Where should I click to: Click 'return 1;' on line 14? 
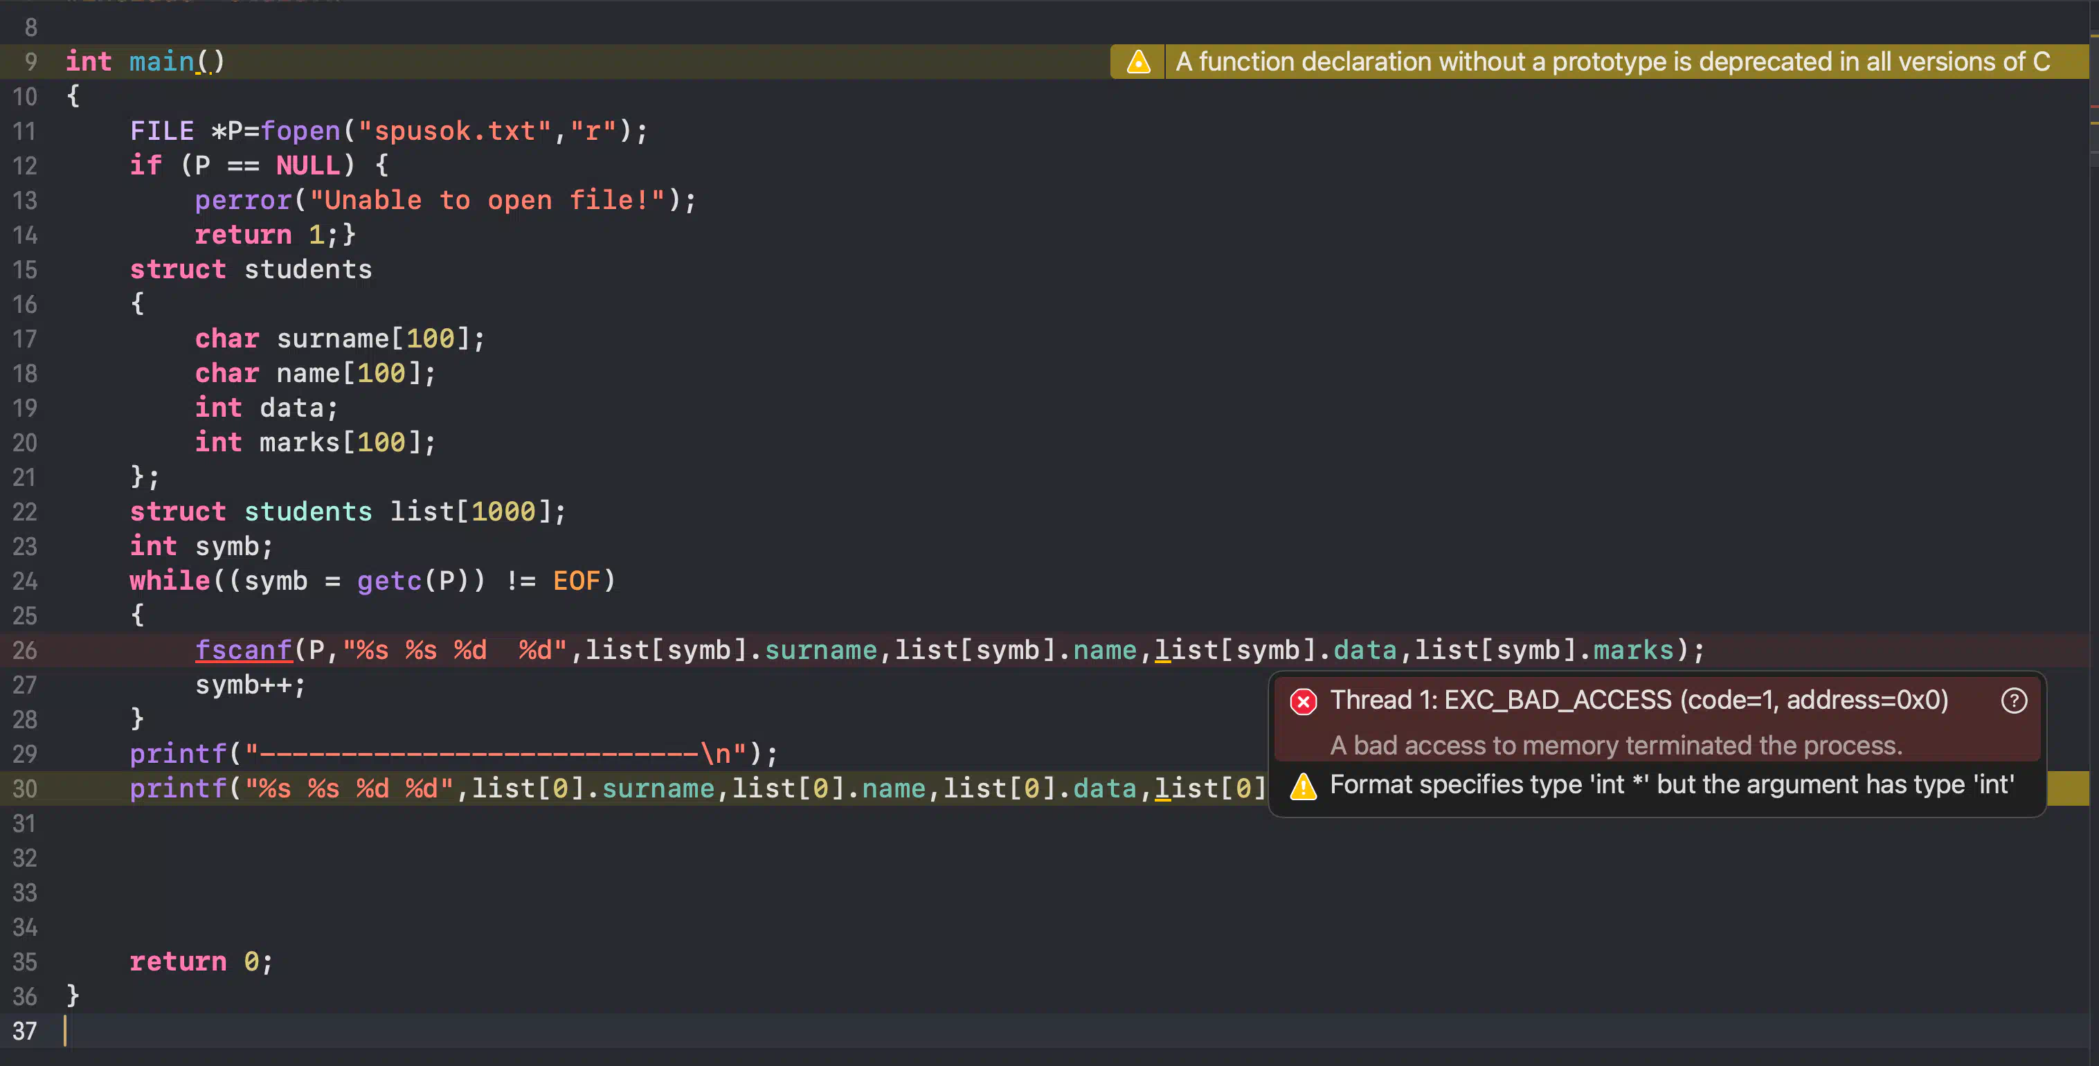267,235
